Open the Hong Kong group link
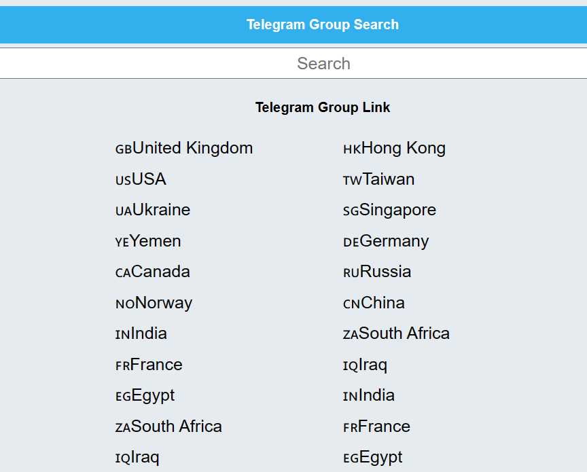The width and height of the screenshot is (587, 472). click(395, 148)
